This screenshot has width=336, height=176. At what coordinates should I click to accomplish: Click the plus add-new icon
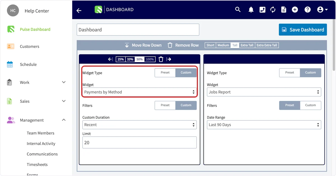pyautogui.click(x=295, y=10)
